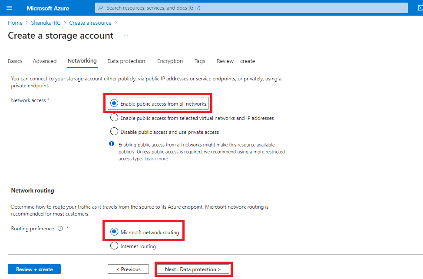Select Disable public access and use private access
Image resolution: width=423 pixels, height=279 pixels.
(114, 131)
